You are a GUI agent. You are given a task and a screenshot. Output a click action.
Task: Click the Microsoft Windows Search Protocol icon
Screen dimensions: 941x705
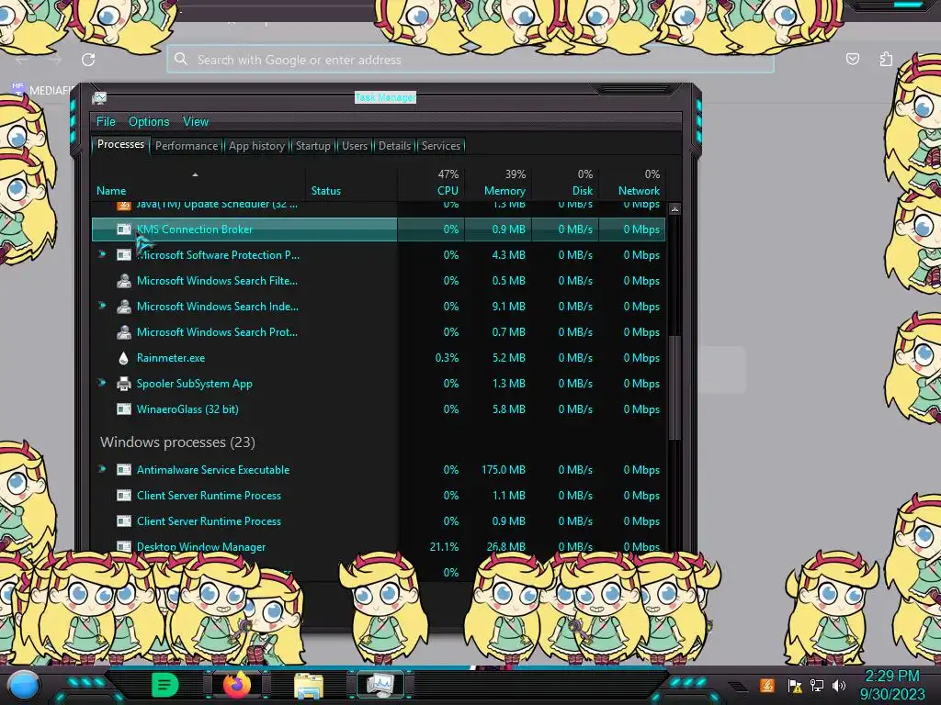click(x=124, y=332)
